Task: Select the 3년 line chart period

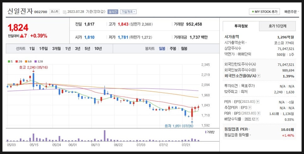Action: (77, 49)
